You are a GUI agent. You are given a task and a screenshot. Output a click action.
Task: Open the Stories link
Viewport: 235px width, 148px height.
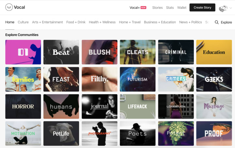point(157,7)
